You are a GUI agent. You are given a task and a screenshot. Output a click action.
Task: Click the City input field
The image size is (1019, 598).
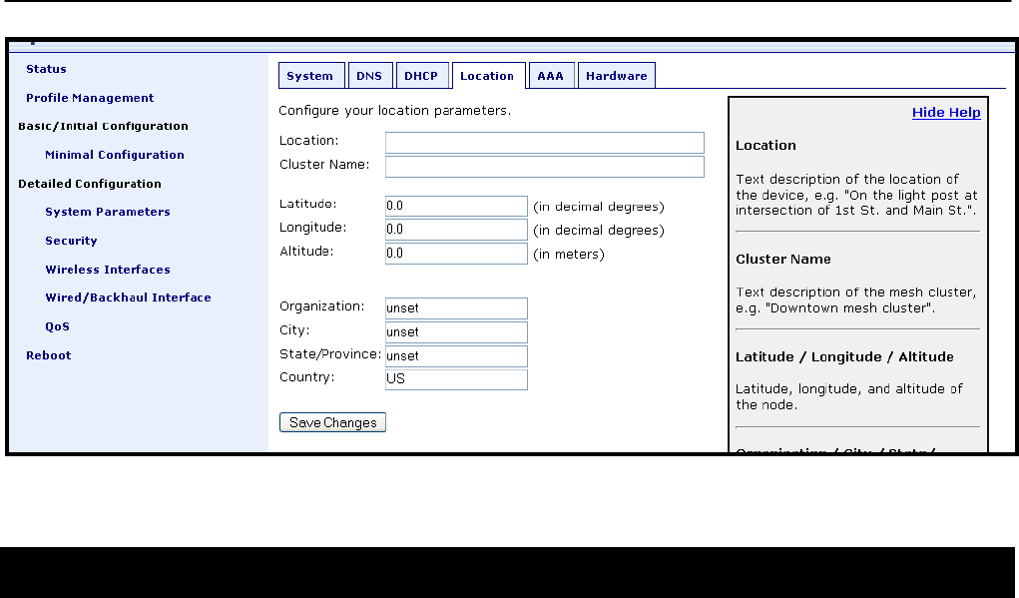[x=456, y=332]
